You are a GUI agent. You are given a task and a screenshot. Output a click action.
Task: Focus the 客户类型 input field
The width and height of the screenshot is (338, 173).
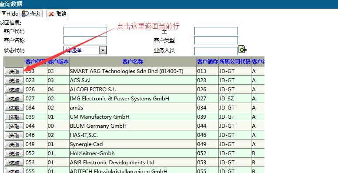click(216, 40)
